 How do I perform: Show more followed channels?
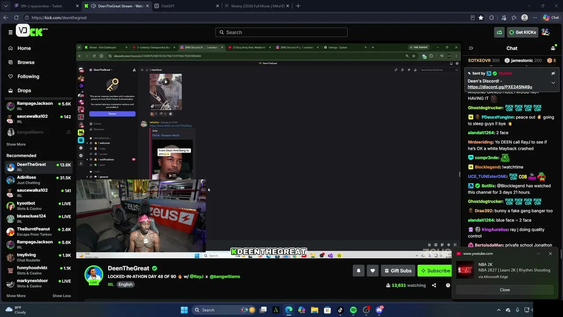pyautogui.click(x=16, y=144)
